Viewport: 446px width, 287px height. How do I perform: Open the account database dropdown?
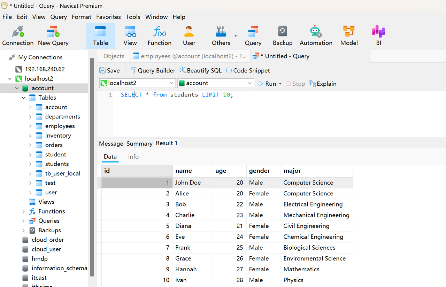point(250,83)
